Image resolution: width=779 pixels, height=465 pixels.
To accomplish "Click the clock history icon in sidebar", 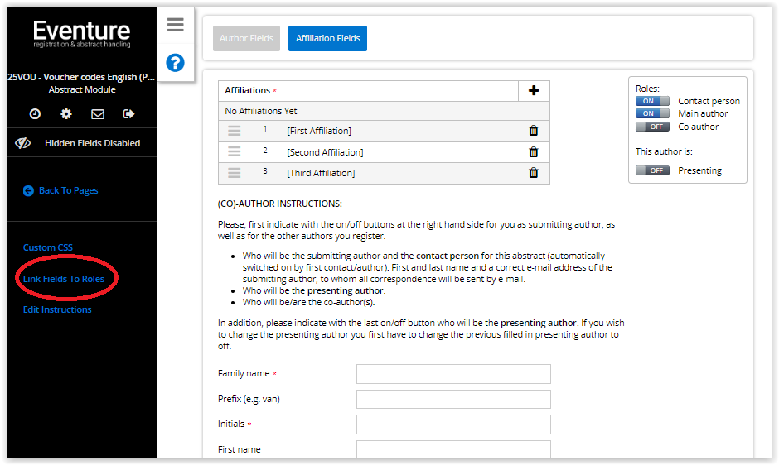I will click(x=35, y=114).
